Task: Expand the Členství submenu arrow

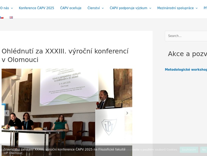Action: point(103,8)
